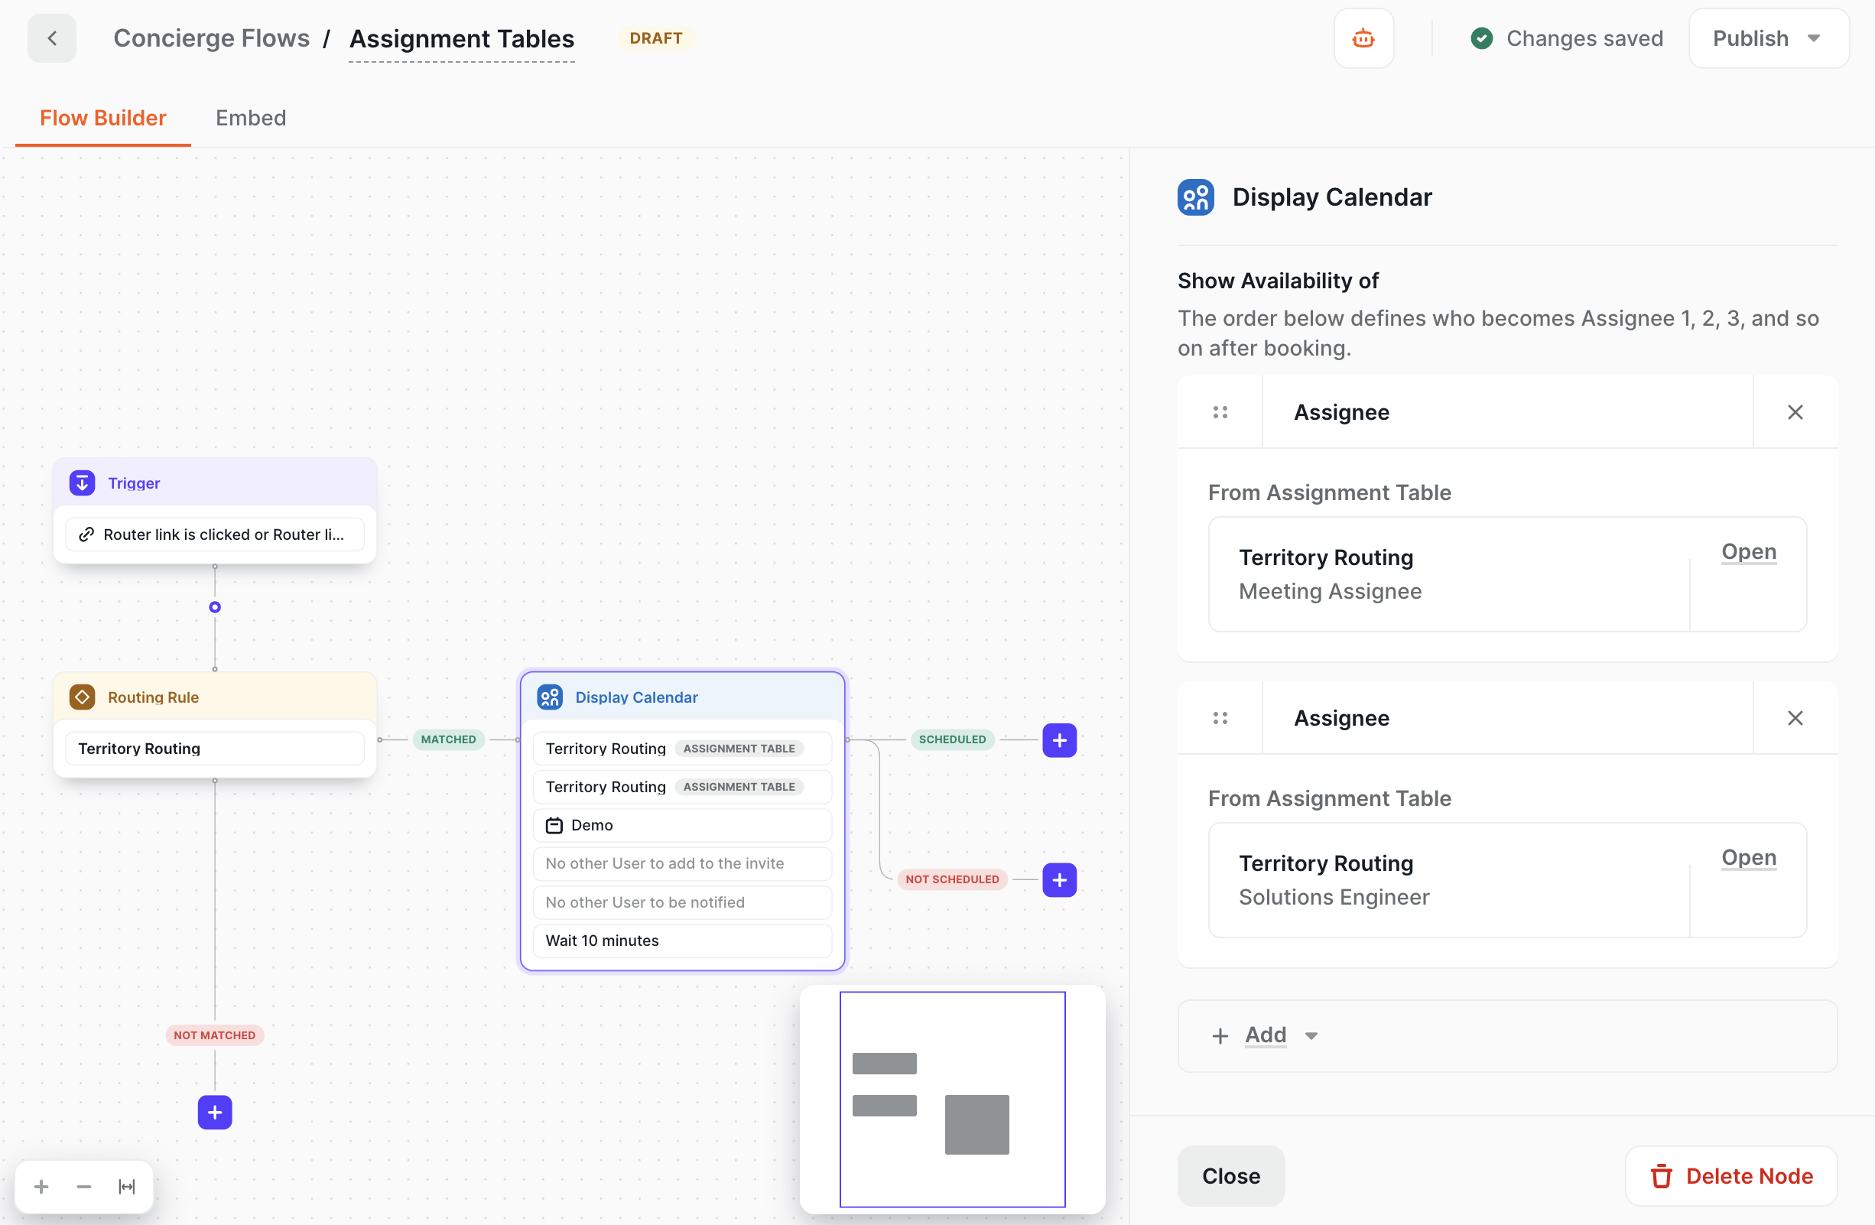Click 'No other User to add to the invite'
Viewport: 1875px width, 1225px height.
click(682, 863)
